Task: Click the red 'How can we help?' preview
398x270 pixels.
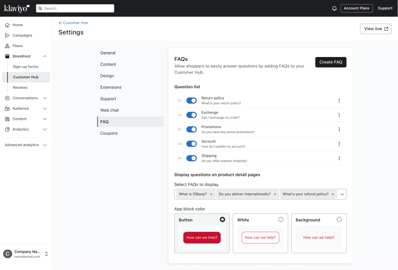Action: pyautogui.click(x=202, y=238)
